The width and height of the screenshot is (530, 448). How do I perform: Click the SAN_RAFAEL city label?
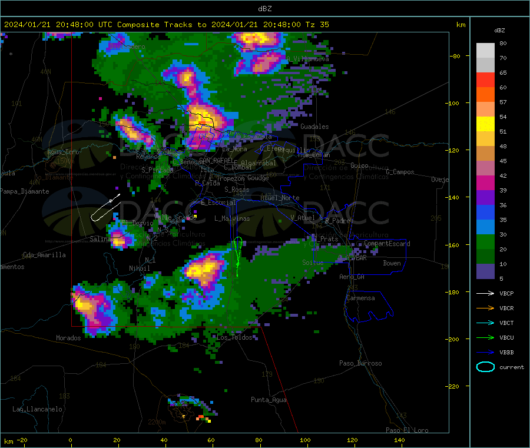[216, 160]
